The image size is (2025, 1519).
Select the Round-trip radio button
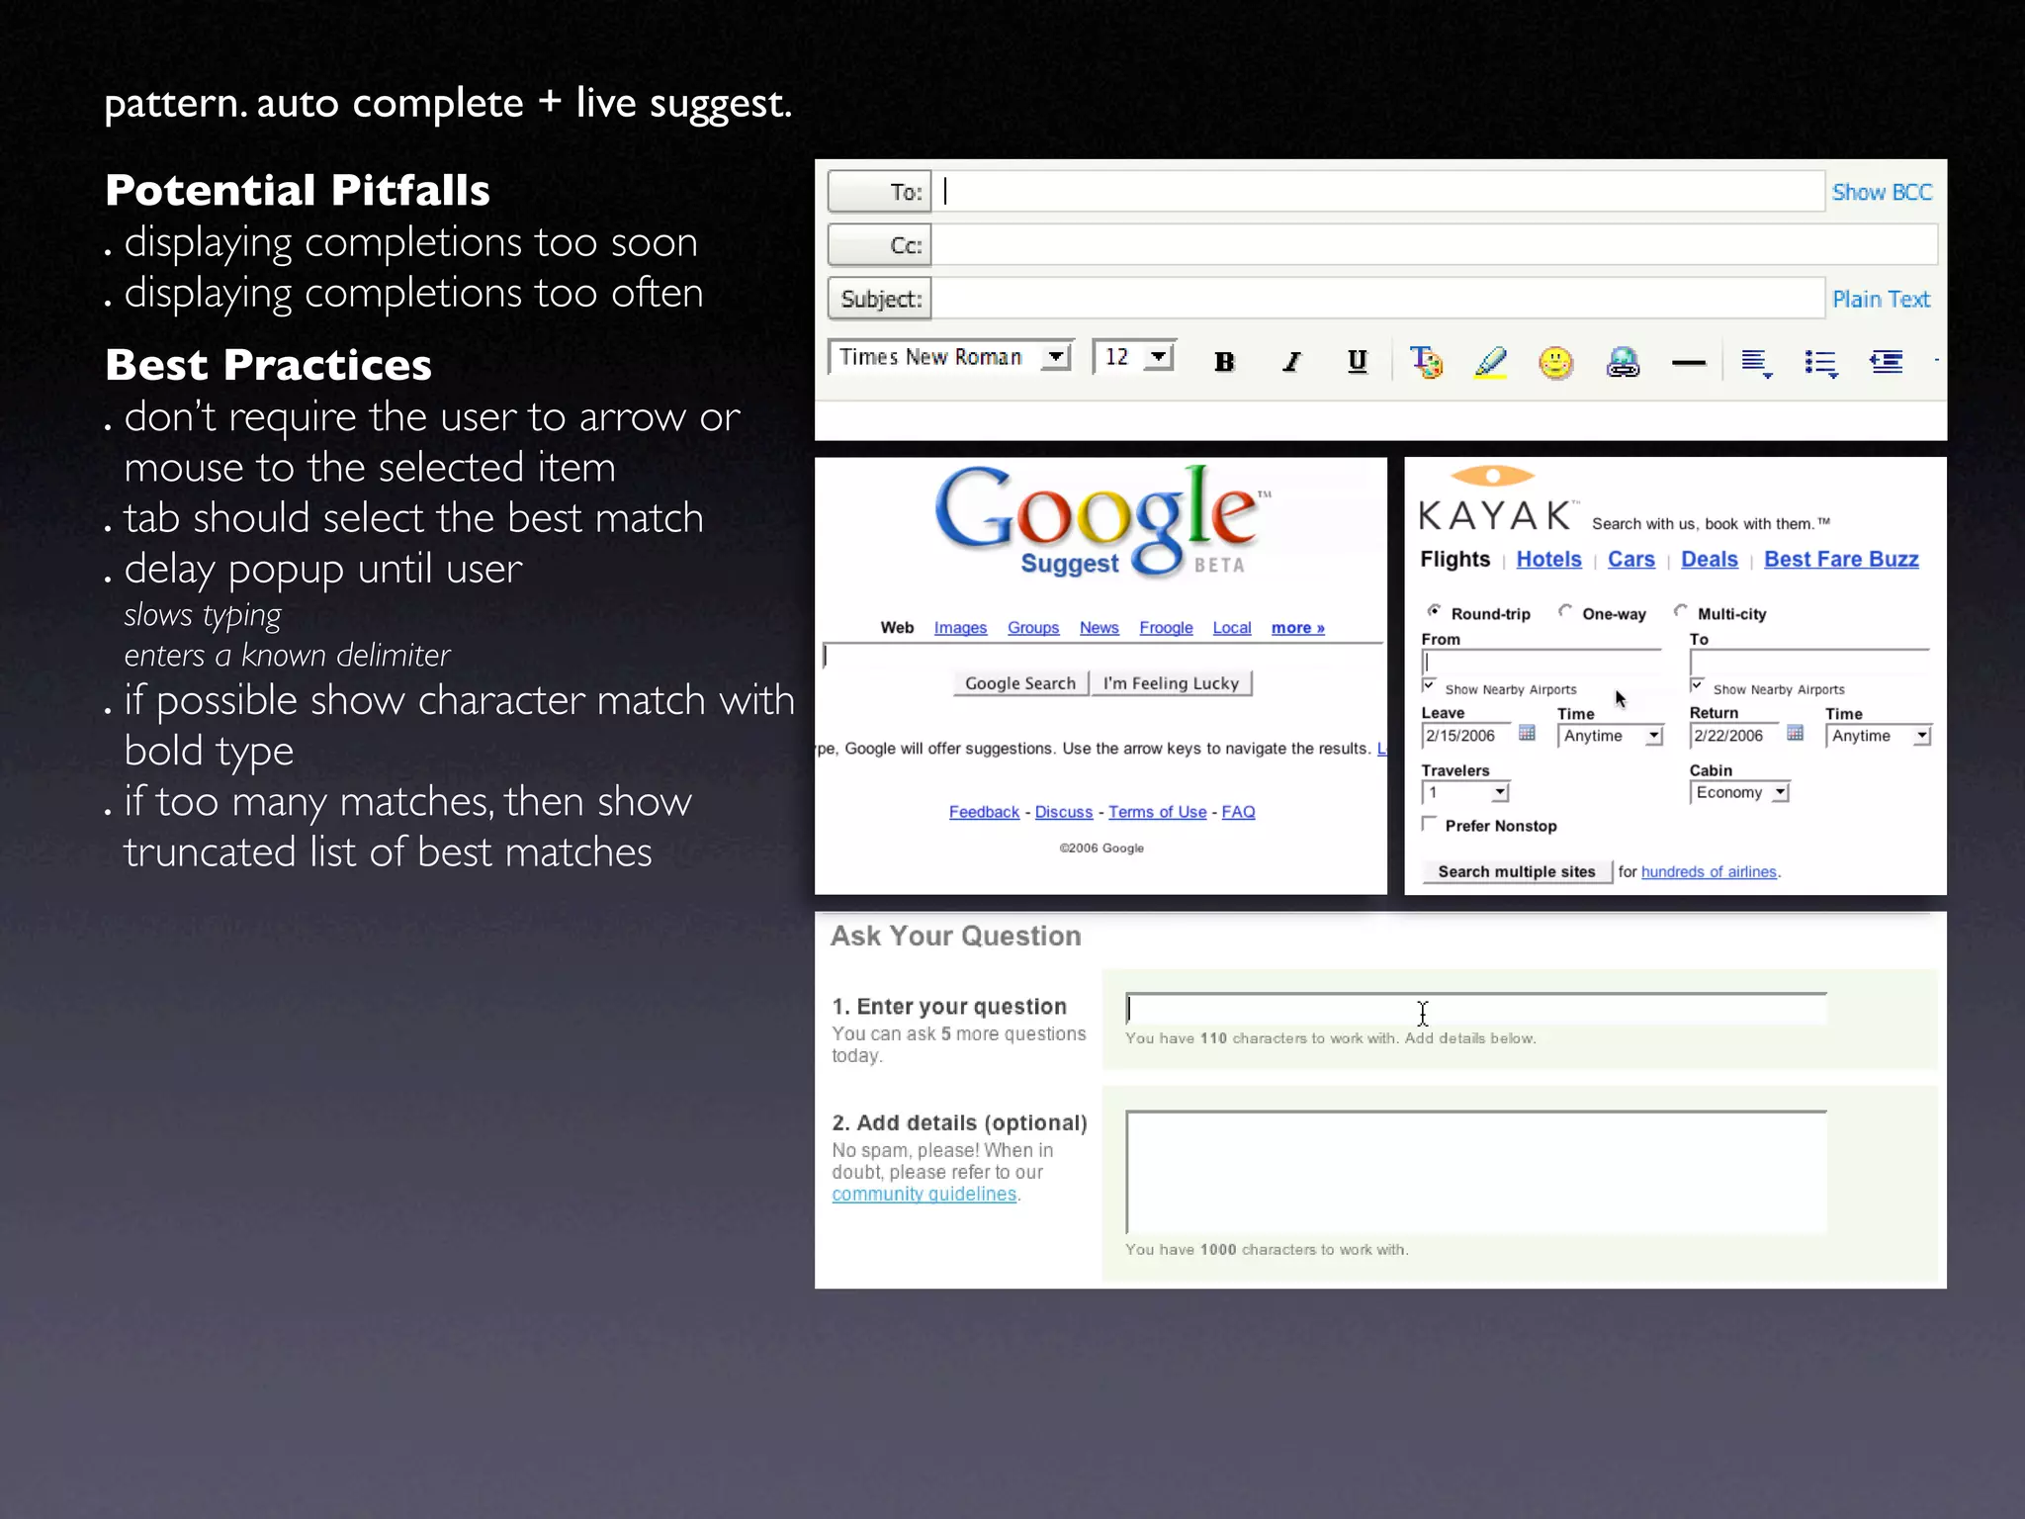[1434, 611]
